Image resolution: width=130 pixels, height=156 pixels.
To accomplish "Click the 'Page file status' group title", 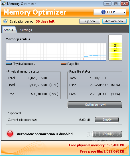I will 80,71.
